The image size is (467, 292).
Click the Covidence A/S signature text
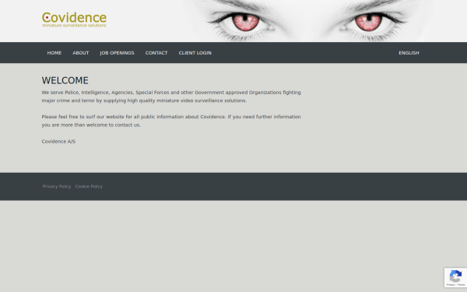(x=58, y=142)
